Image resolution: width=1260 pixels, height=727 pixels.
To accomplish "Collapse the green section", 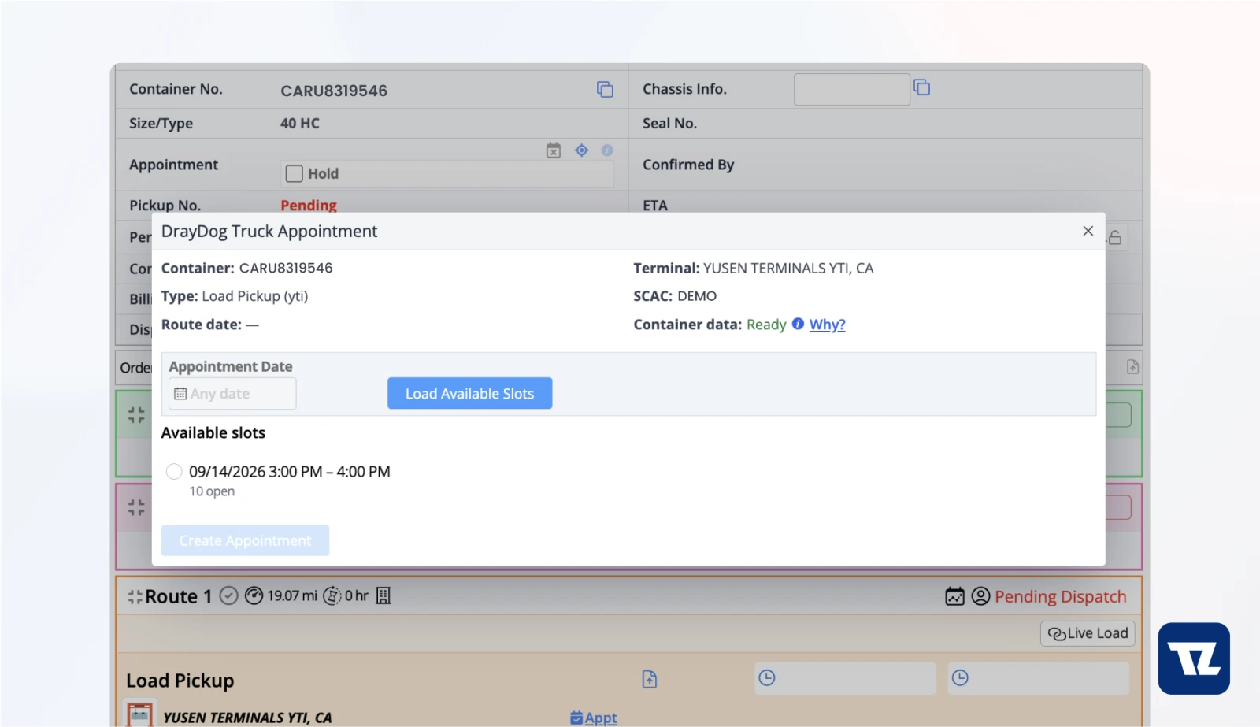I will 136,415.
